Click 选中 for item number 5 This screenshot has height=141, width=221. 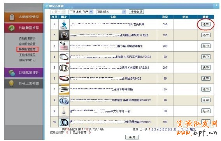206,68
